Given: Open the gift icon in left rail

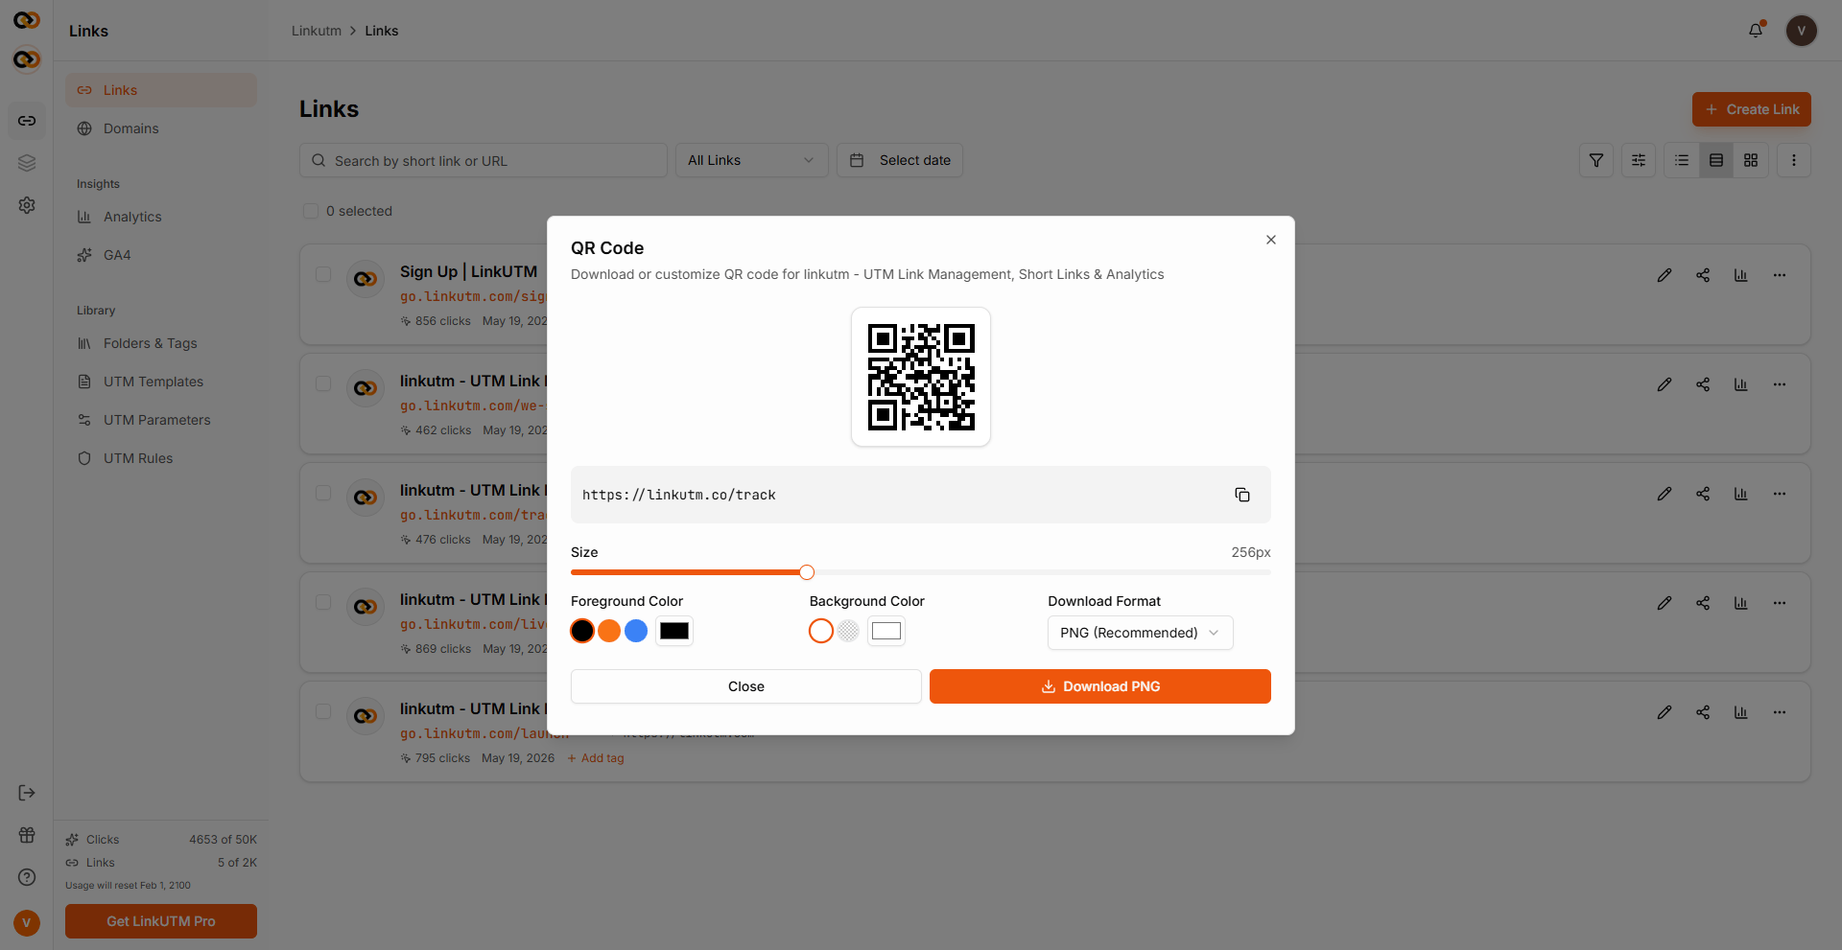Looking at the screenshot, I should click(27, 835).
